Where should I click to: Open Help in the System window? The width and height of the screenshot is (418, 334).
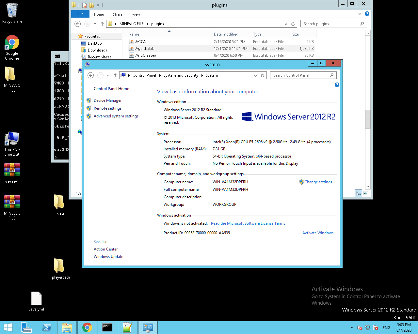(337, 85)
